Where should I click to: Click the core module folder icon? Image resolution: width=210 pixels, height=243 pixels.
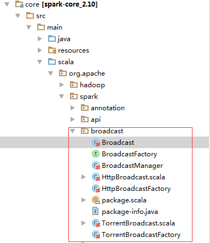point(19,4)
